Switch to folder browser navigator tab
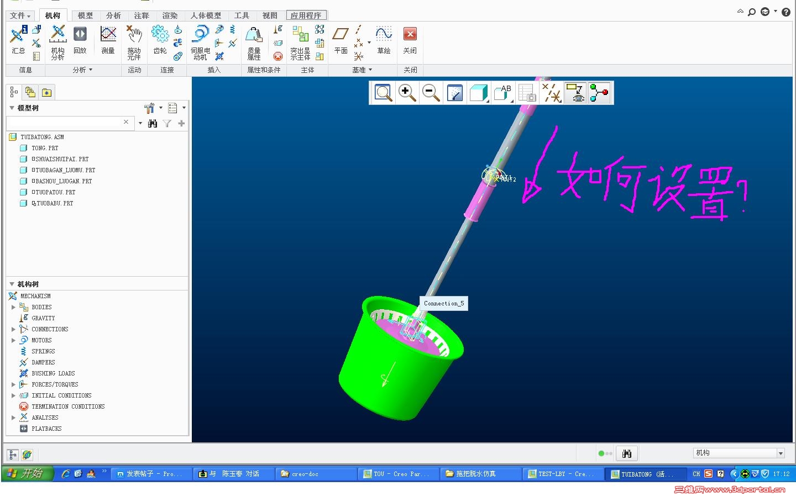796x497 pixels. tap(30, 92)
